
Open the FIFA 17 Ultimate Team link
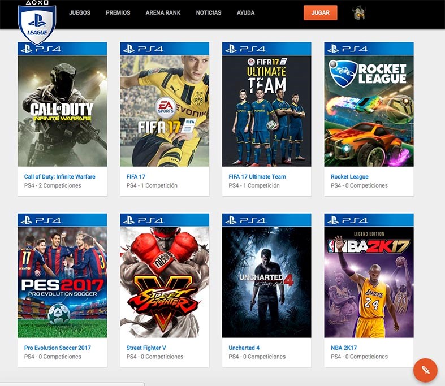(257, 177)
